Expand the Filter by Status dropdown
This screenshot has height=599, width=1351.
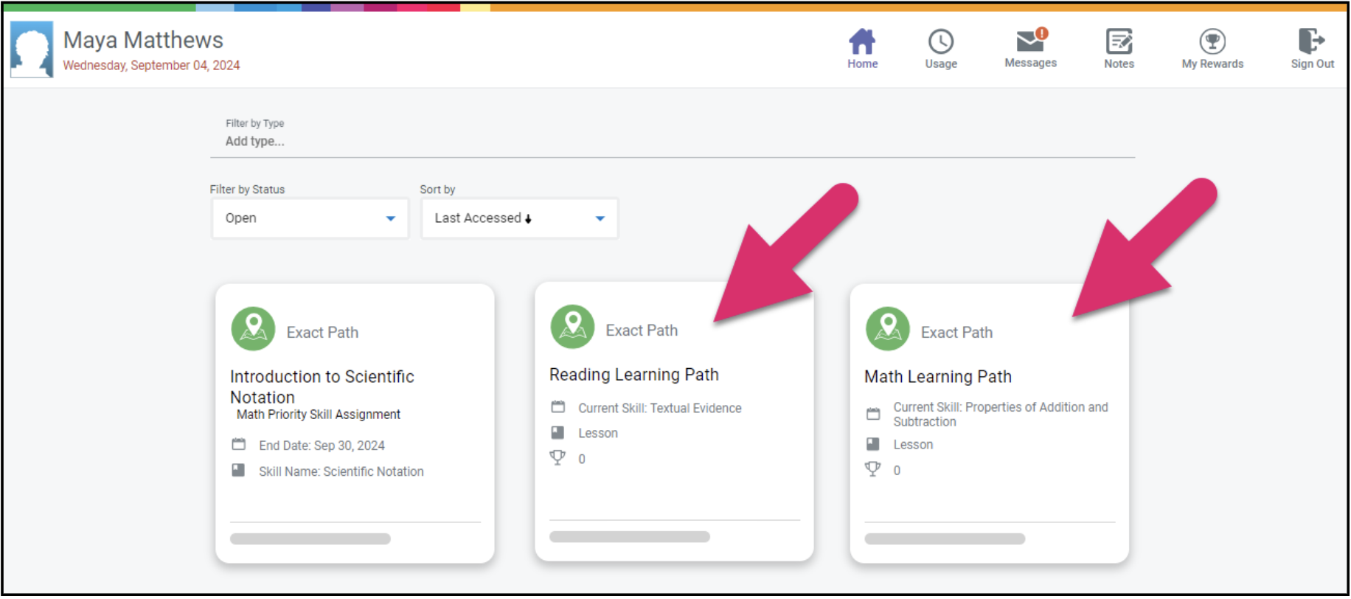pyautogui.click(x=310, y=218)
